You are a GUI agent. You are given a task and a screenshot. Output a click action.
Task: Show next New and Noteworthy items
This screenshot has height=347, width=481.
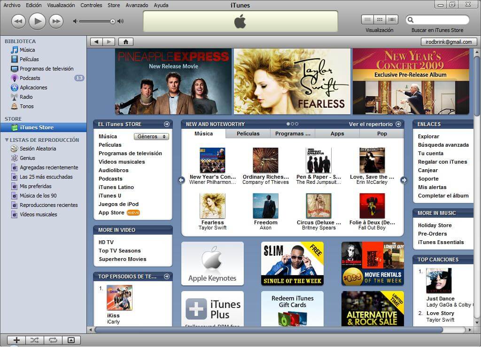tap(403, 180)
